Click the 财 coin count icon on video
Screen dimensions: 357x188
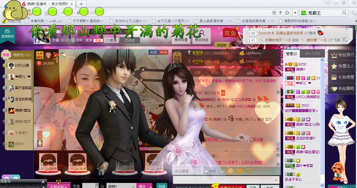click(39, 63)
